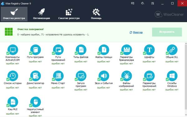Toggle the Деинсталлятор checkbox
Image resolution: width=187 pixels, height=117 pixels.
click(x=31, y=79)
